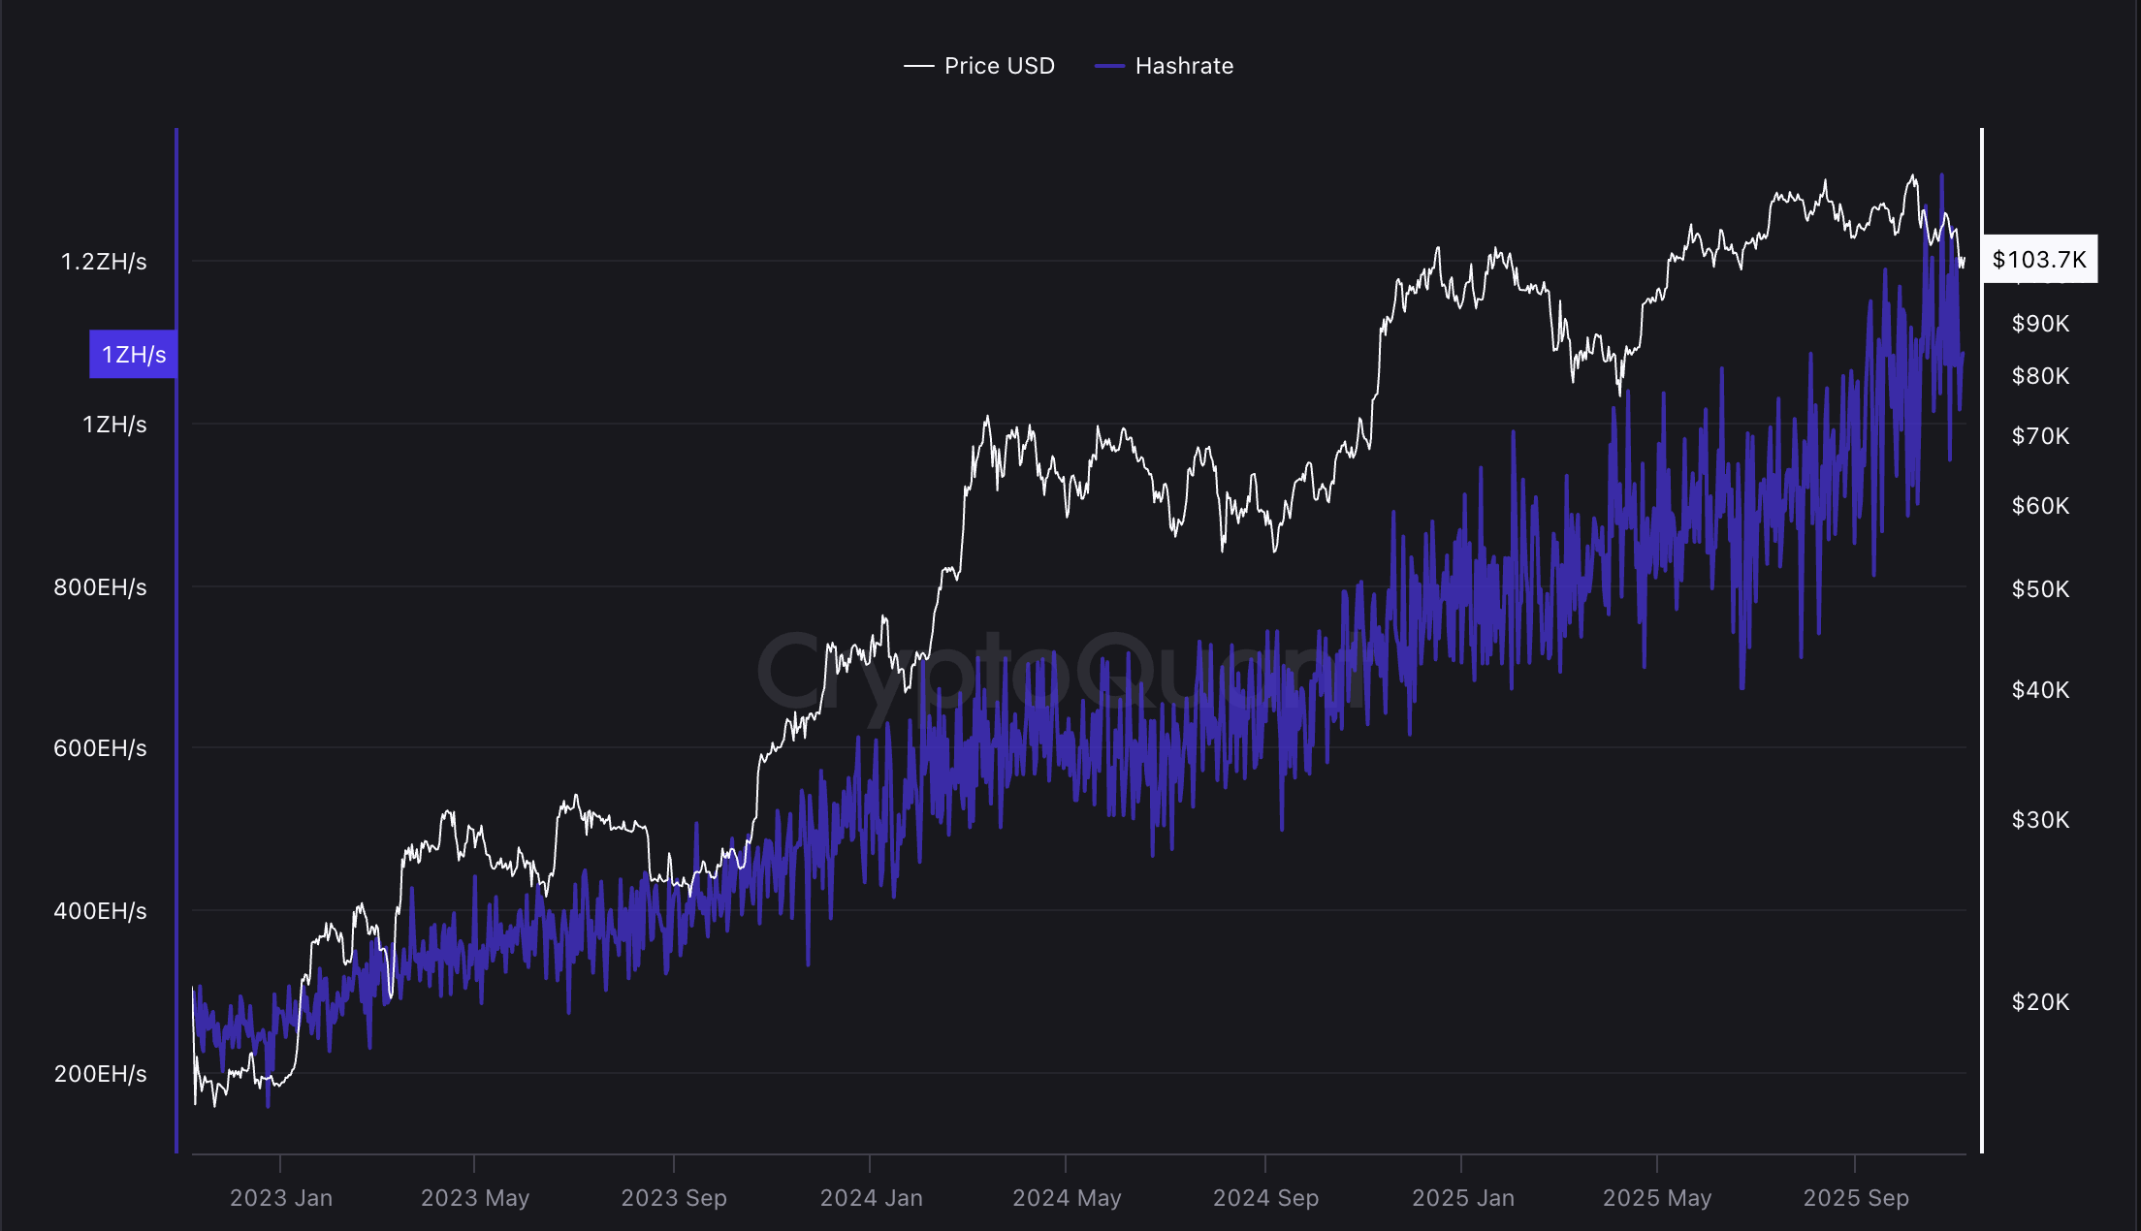This screenshot has height=1231, width=2141.
Task: Click the Price USD legend text
Action: (999, 66)
